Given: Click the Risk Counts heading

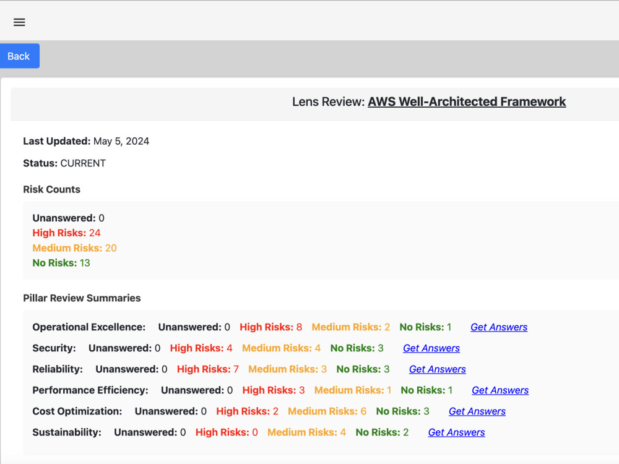Looking at the screenshot, I should [x=51, y=189].
